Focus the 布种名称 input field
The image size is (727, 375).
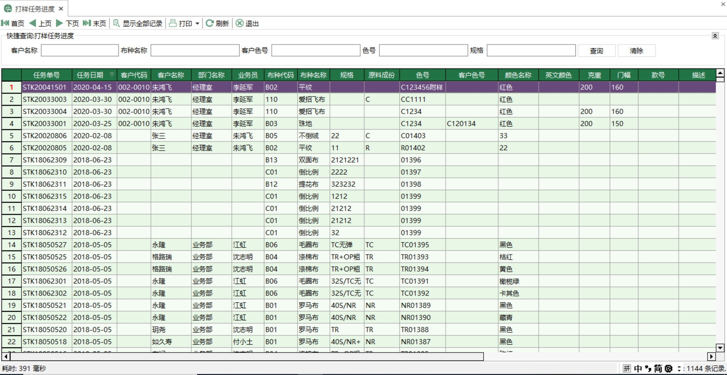click(195, 50)
